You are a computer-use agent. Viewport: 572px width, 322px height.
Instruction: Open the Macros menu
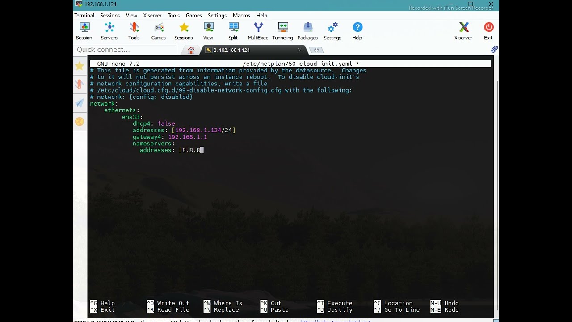[x=241, y=16]
